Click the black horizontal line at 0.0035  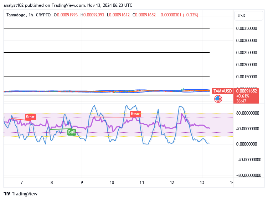(x=107, y=28)
